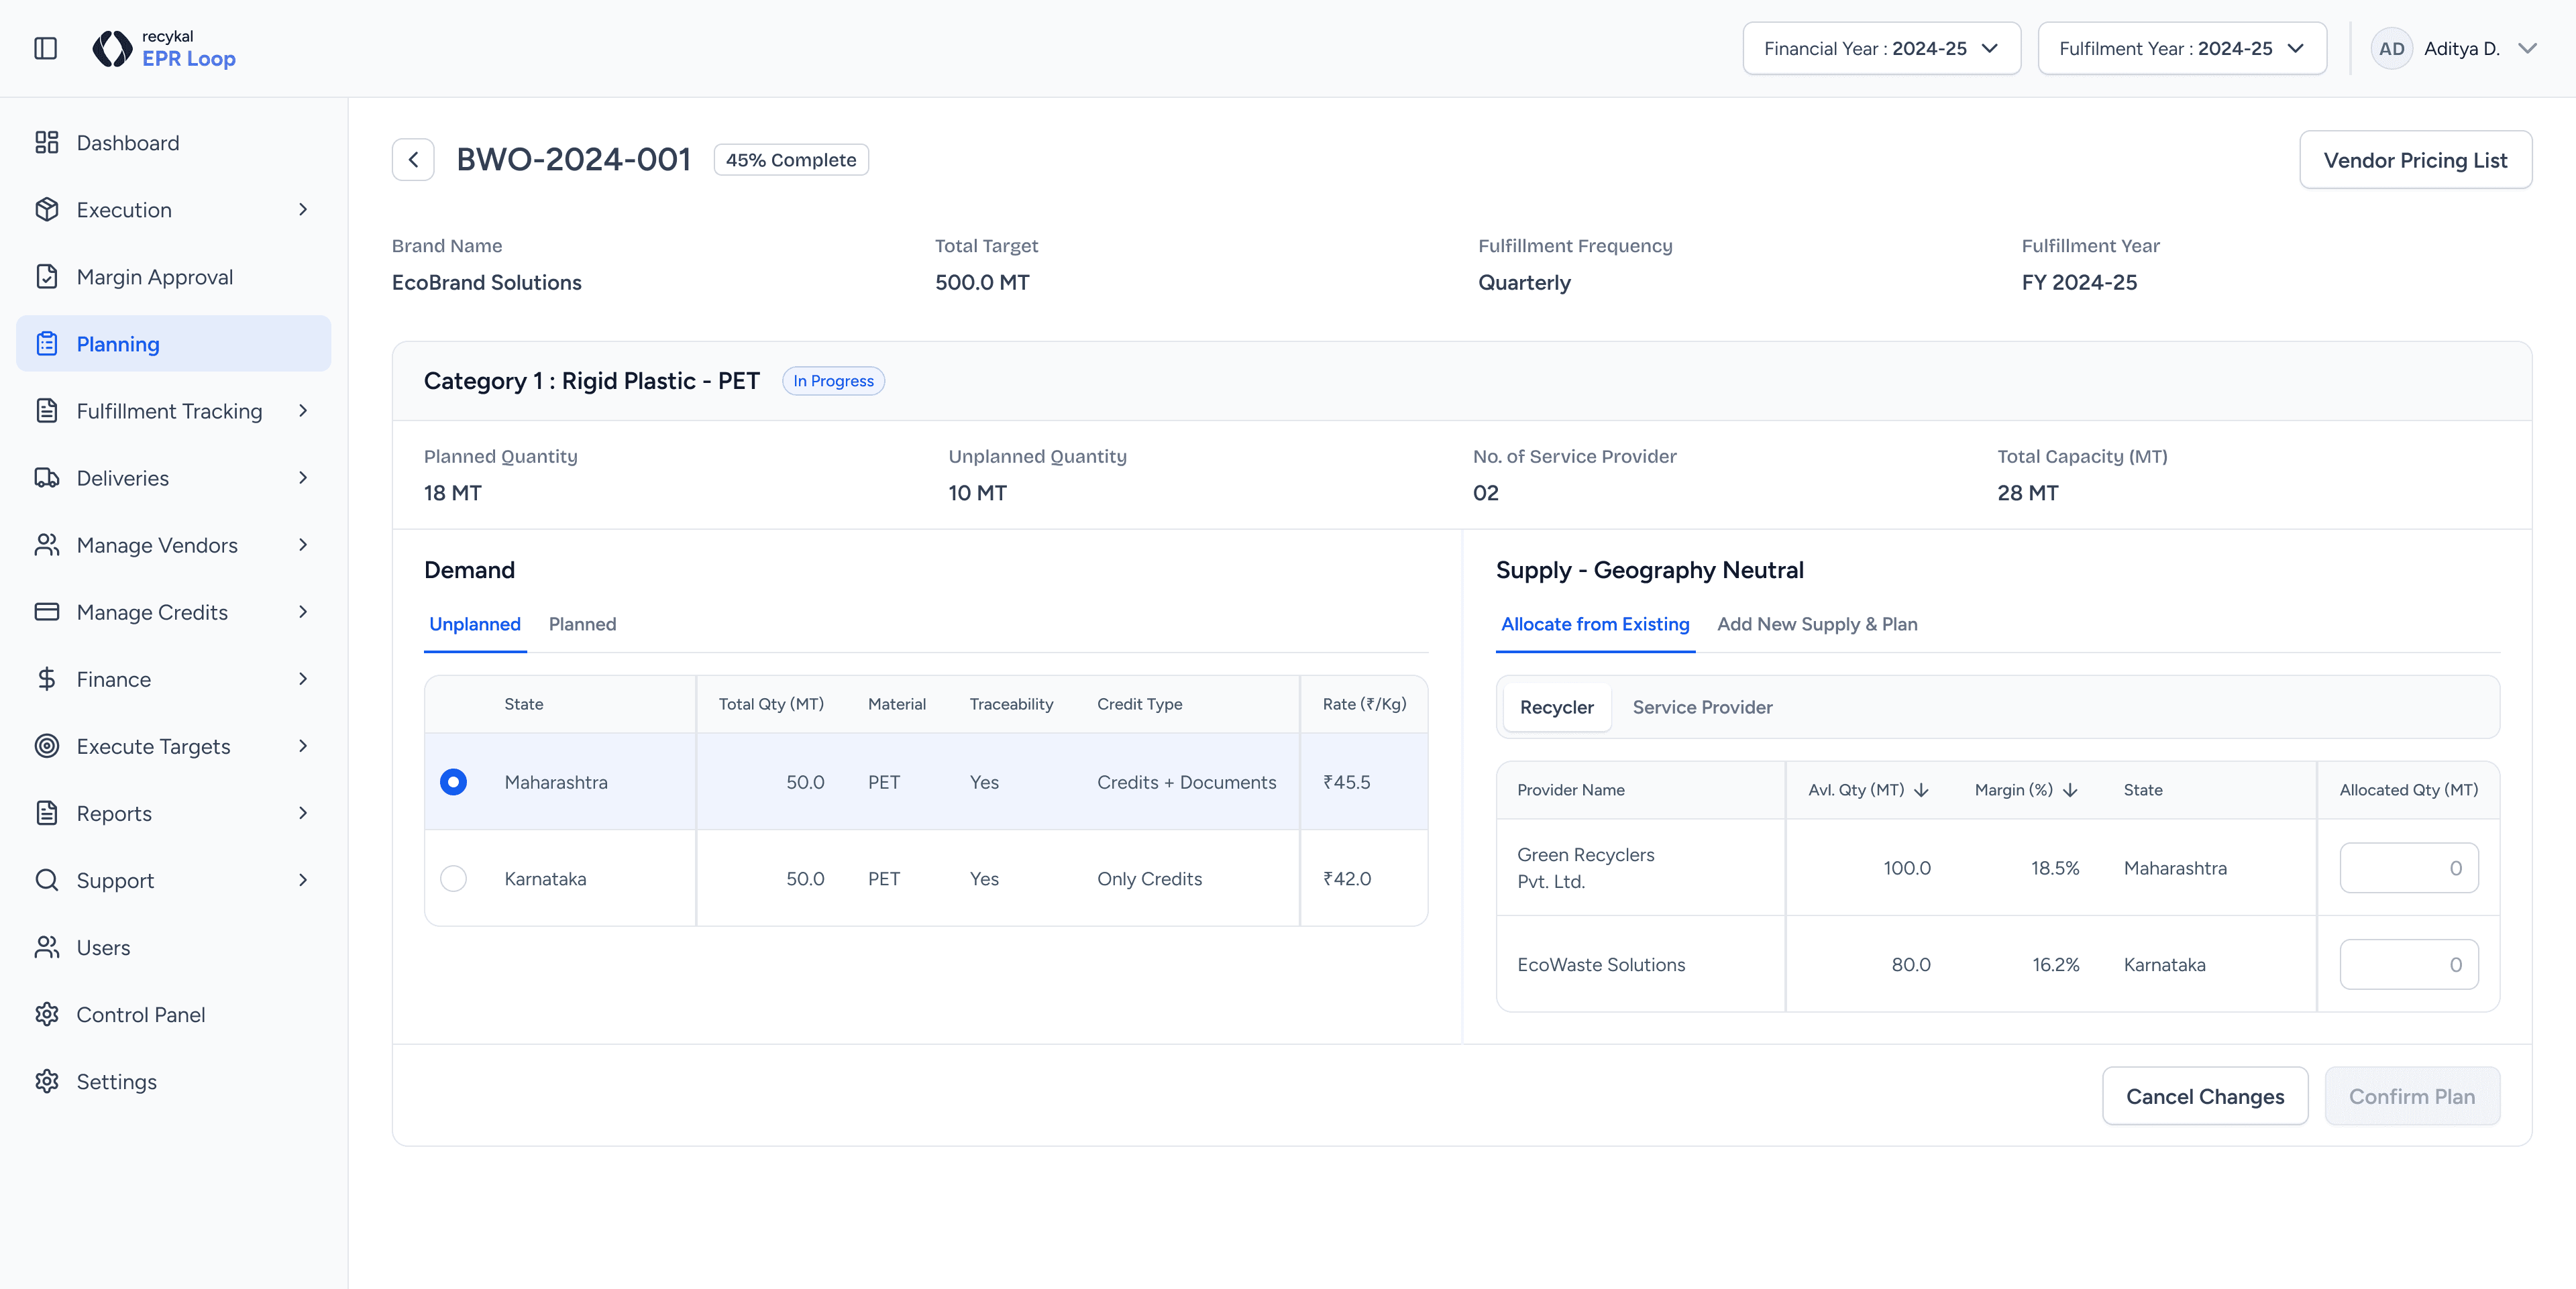Click the Margin Approval document icon

pyautogui.click(x=47, y=277)
